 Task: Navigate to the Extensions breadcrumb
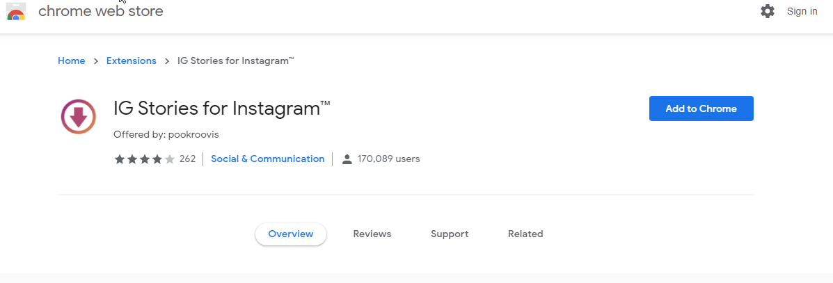[131, 61]
